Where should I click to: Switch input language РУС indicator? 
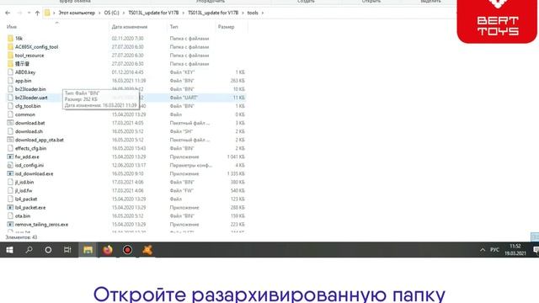point(494,250)
